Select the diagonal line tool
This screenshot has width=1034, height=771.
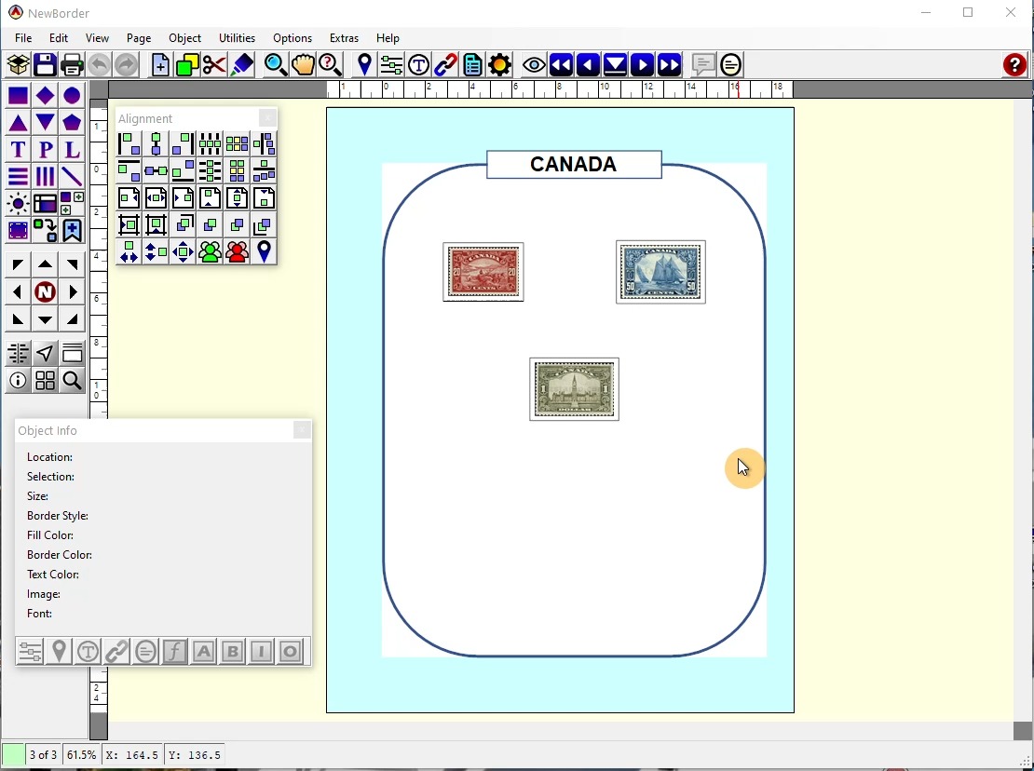point(72,177)
